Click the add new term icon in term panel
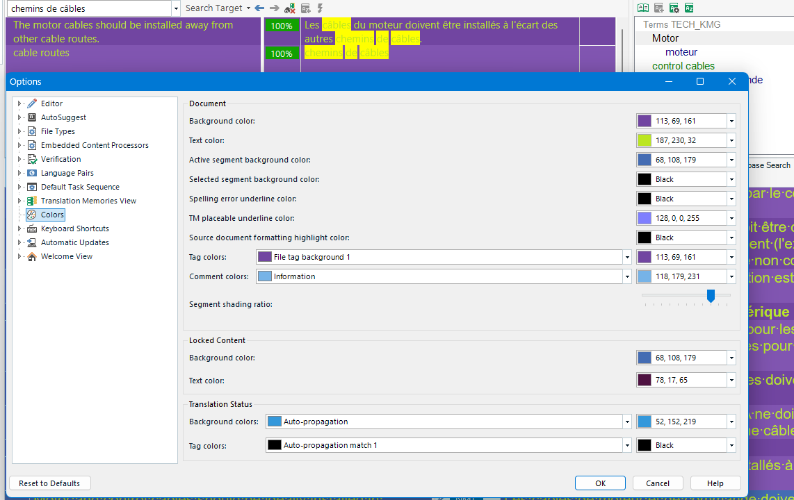 coord(659,8)
